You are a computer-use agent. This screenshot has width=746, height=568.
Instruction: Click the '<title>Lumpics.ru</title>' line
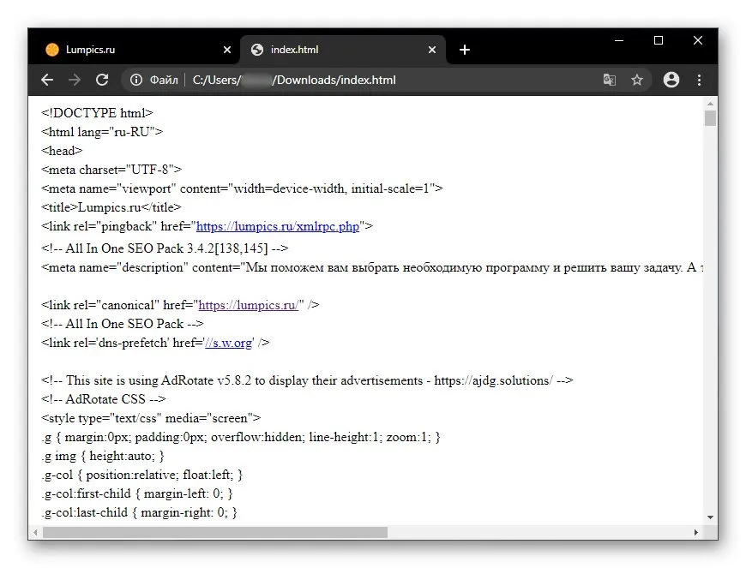coord(111,207)
